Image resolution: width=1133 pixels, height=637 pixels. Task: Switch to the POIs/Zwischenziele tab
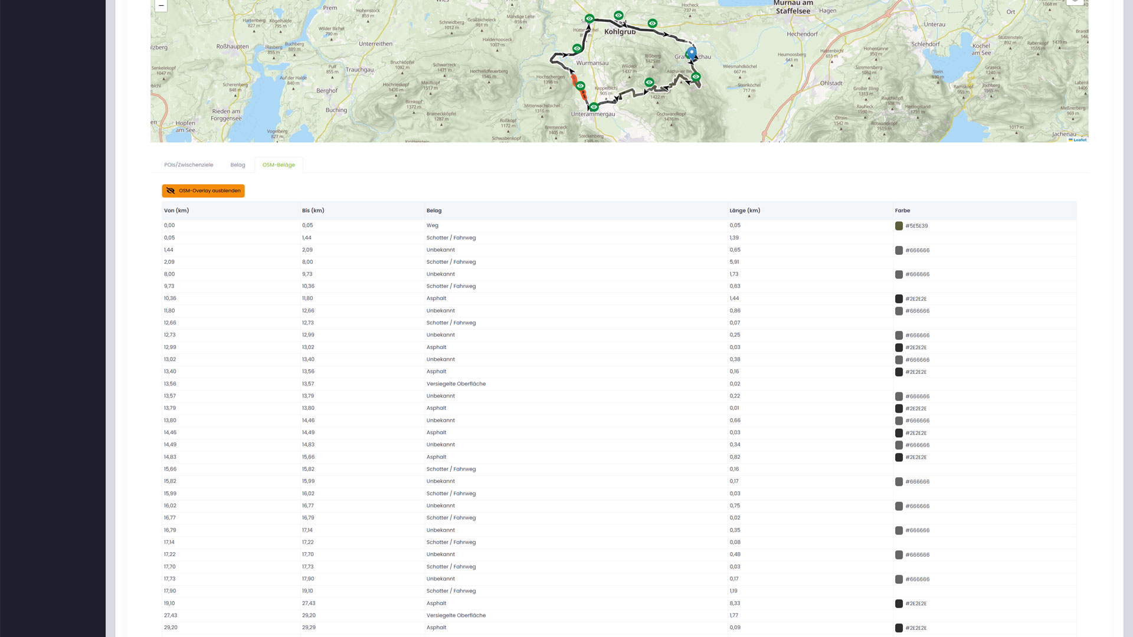(x=188, y=165)
